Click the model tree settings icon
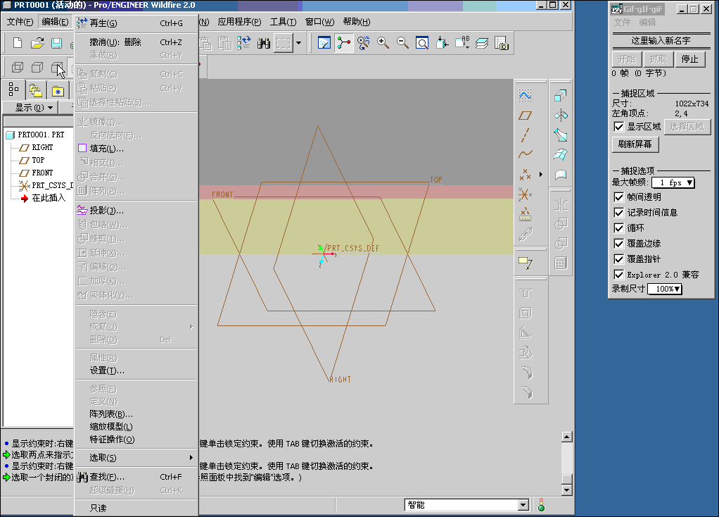This screenshot has width=719, height=517. (13, 89)
